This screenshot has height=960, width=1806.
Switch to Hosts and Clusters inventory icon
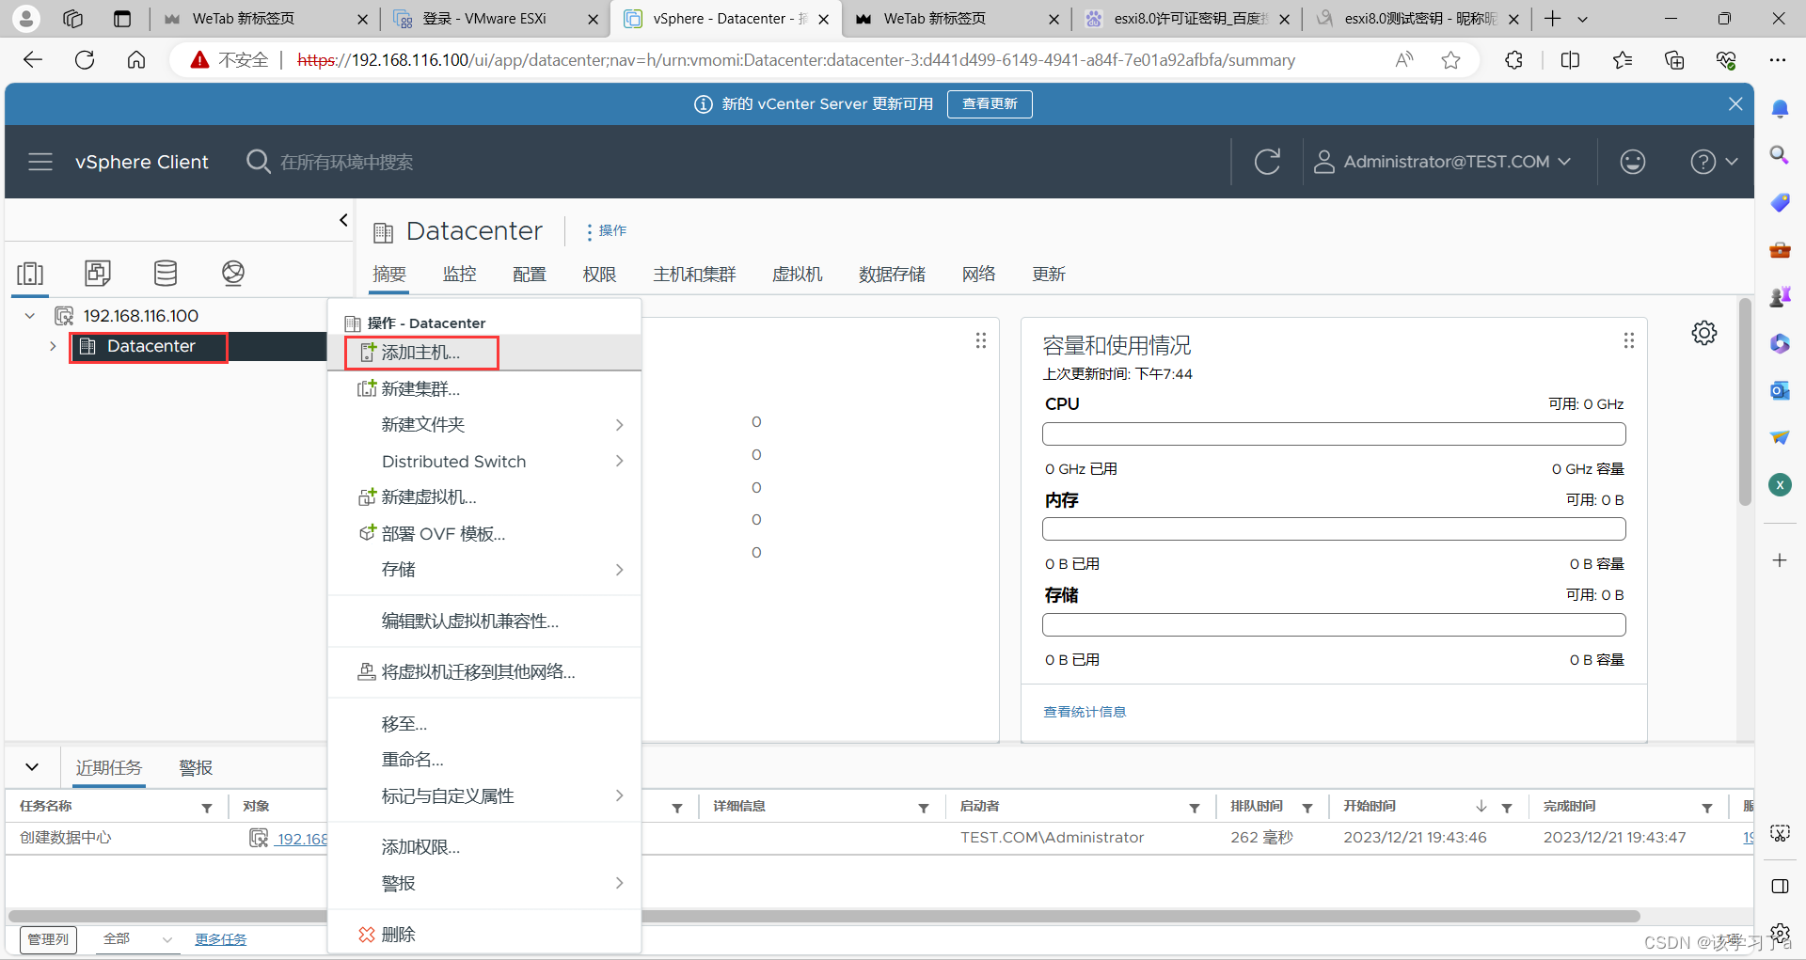click(30, 273)
